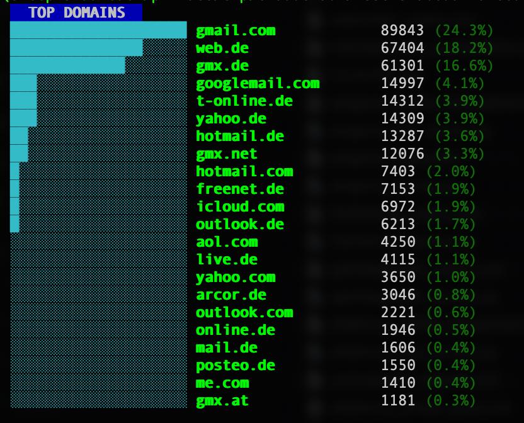The width and height of the screenshot is (524, 423).
Task: Click the TOP DOMAINS header label
Action: pos(77,13)
